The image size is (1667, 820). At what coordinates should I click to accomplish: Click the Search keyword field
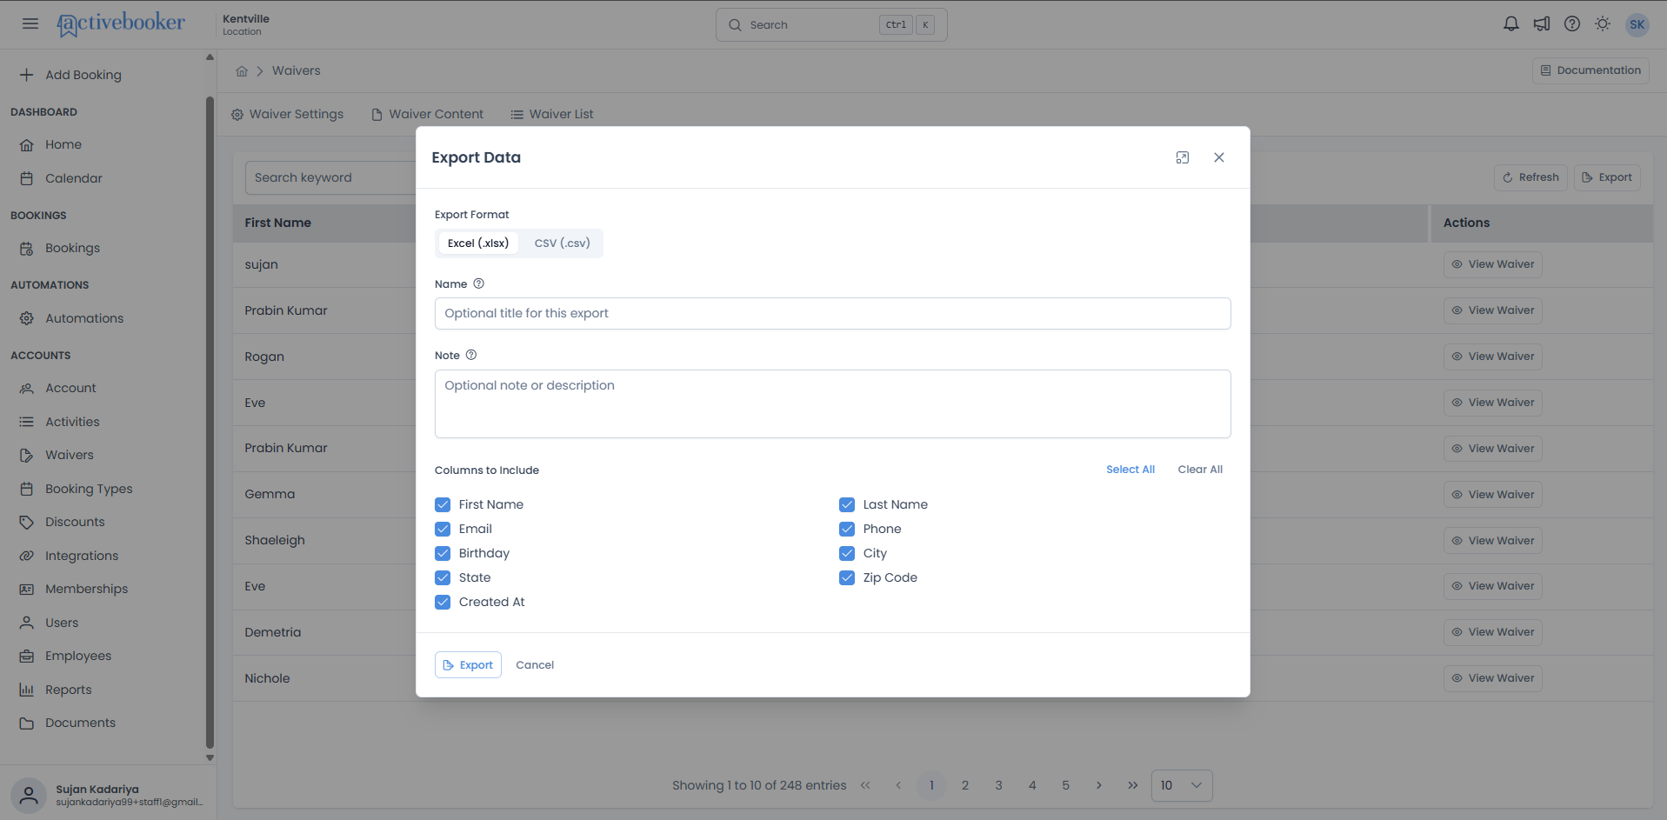click(330, 177)
